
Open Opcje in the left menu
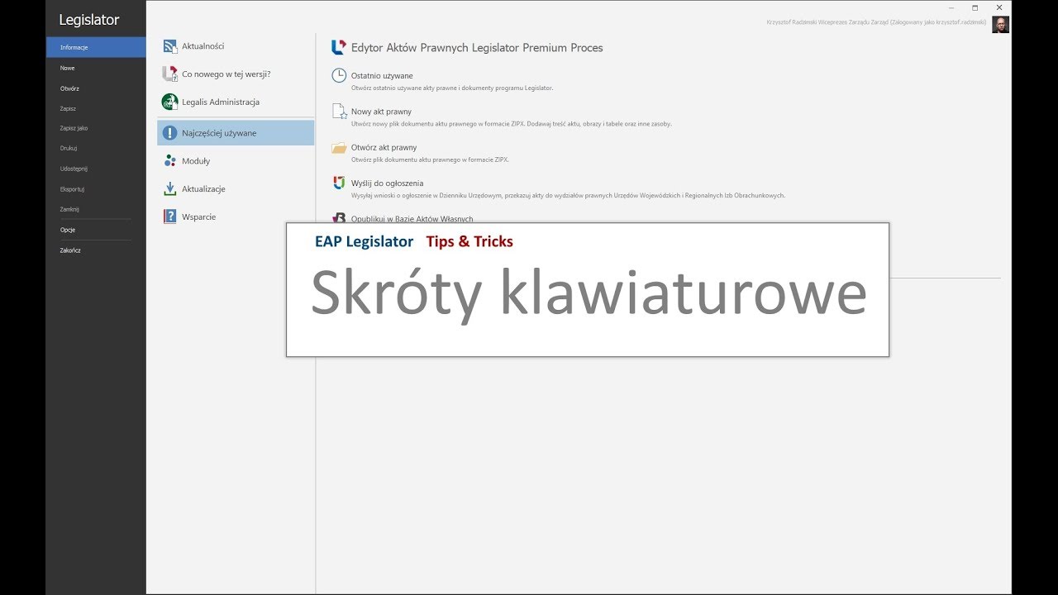click(96, 230)
